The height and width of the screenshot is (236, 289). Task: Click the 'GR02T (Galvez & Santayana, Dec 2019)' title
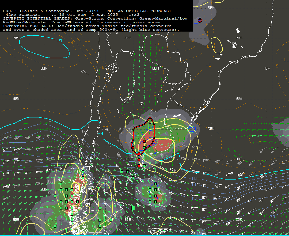click(x=51, y=11)
